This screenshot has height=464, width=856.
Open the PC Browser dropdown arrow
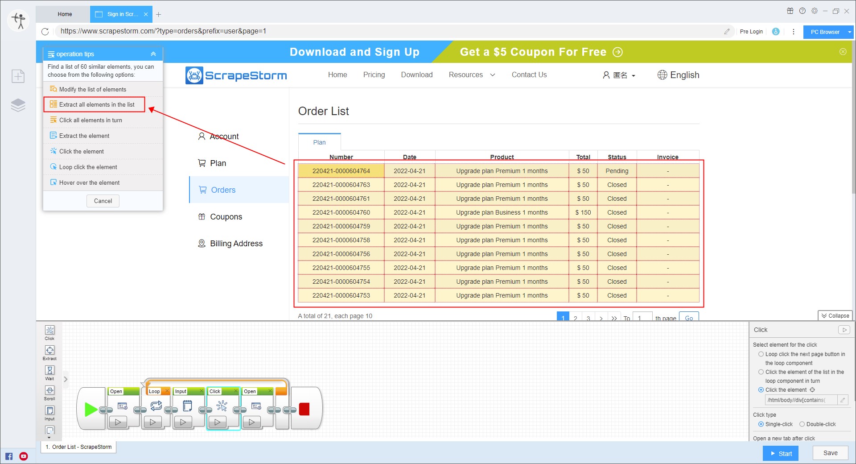[849, 32]
